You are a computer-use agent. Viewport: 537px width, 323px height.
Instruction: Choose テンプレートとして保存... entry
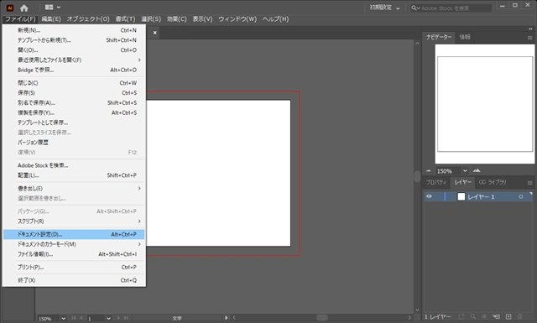click(x=74, y=122)
